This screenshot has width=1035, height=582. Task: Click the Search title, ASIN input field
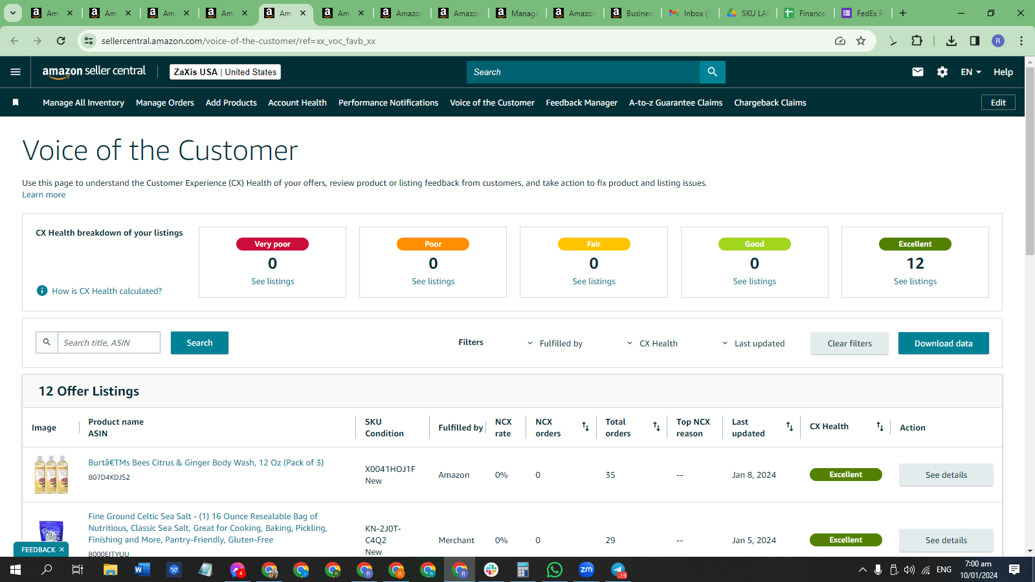coord(109,342)
